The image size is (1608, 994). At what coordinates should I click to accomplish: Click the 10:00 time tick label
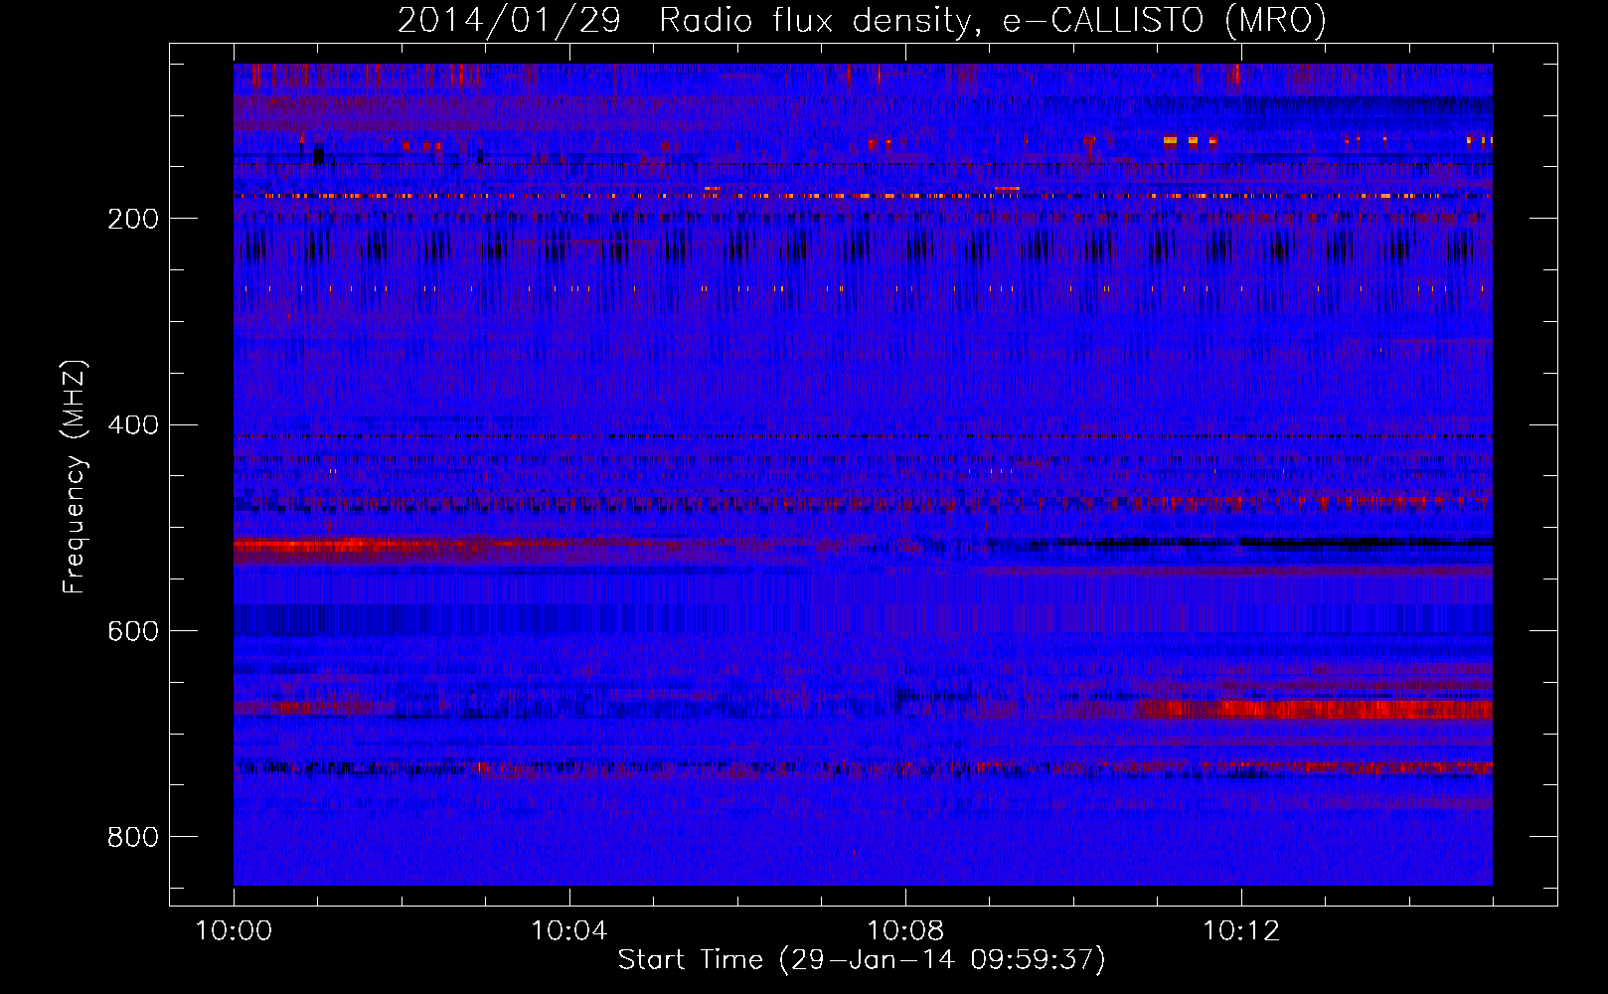(x=234, y=931)
